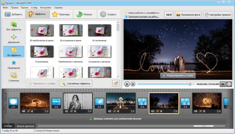Click the brush icon to clear effects
The height and width of the screenshot is (134, 235).
click(116, 83)
